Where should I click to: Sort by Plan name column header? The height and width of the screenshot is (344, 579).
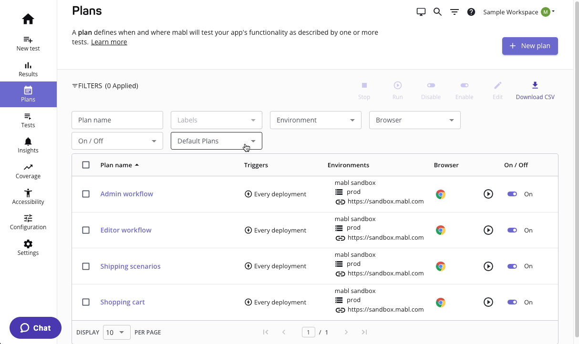(120, 165)
